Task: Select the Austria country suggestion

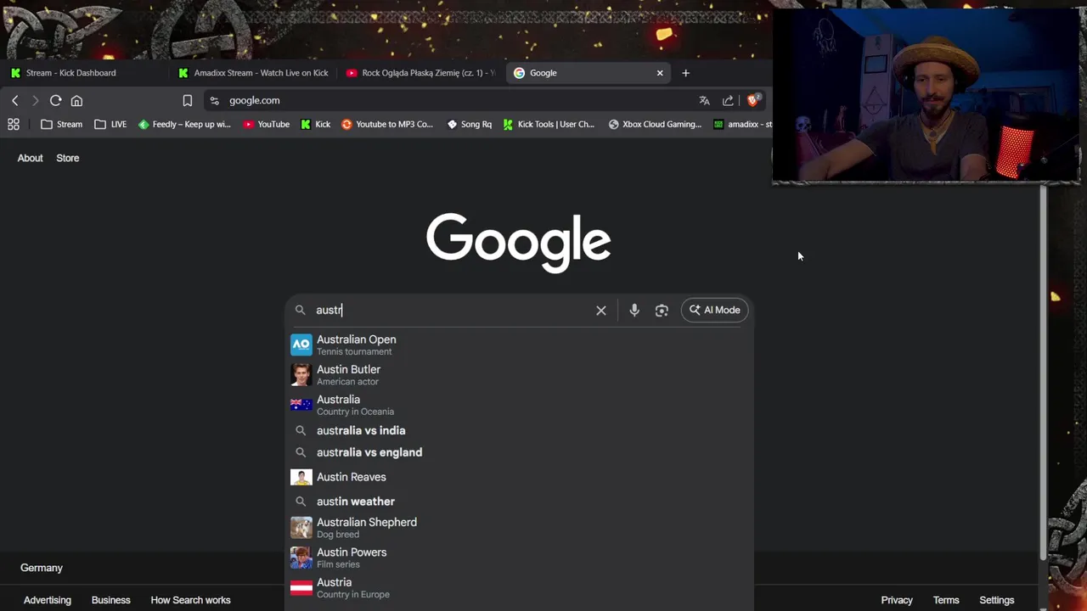Action: pos(519,587)
